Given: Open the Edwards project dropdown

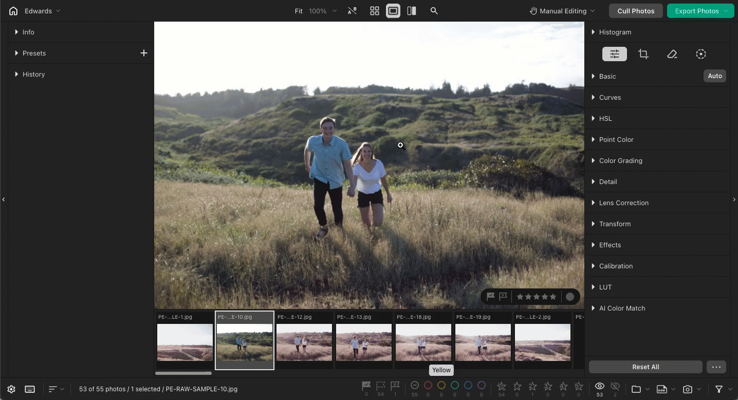Looking at the screenshot, I should [x=42, y=11].
